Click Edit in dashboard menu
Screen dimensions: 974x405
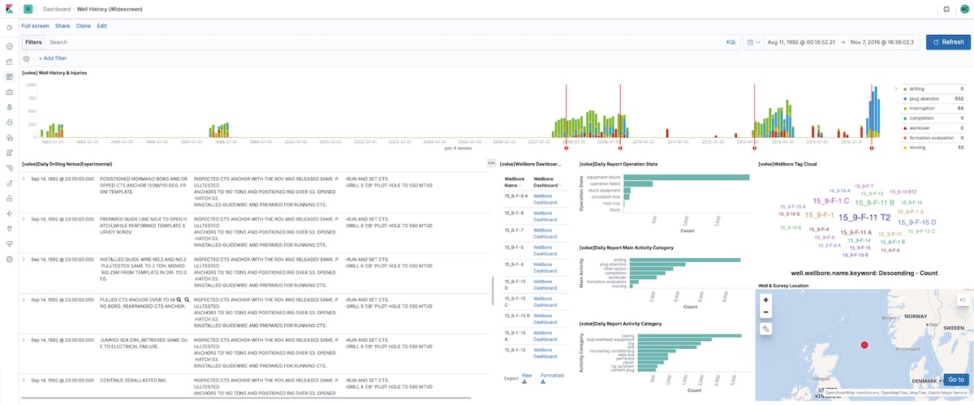pyautogui.click(x=101, y=26)
